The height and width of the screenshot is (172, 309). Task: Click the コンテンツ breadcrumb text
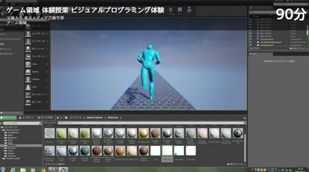point(75,118)
